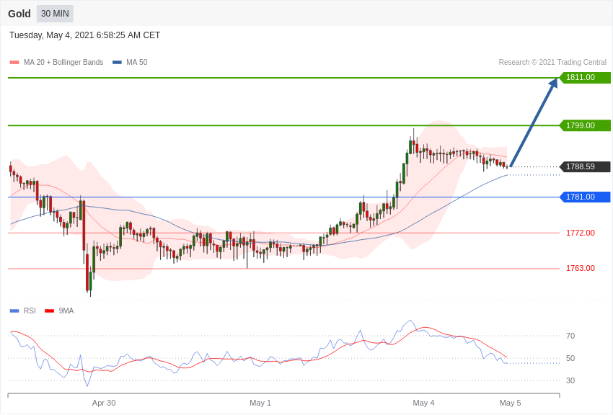Click the Gold chart title
This screenshot has height=415, width=613.
point(19,14)
